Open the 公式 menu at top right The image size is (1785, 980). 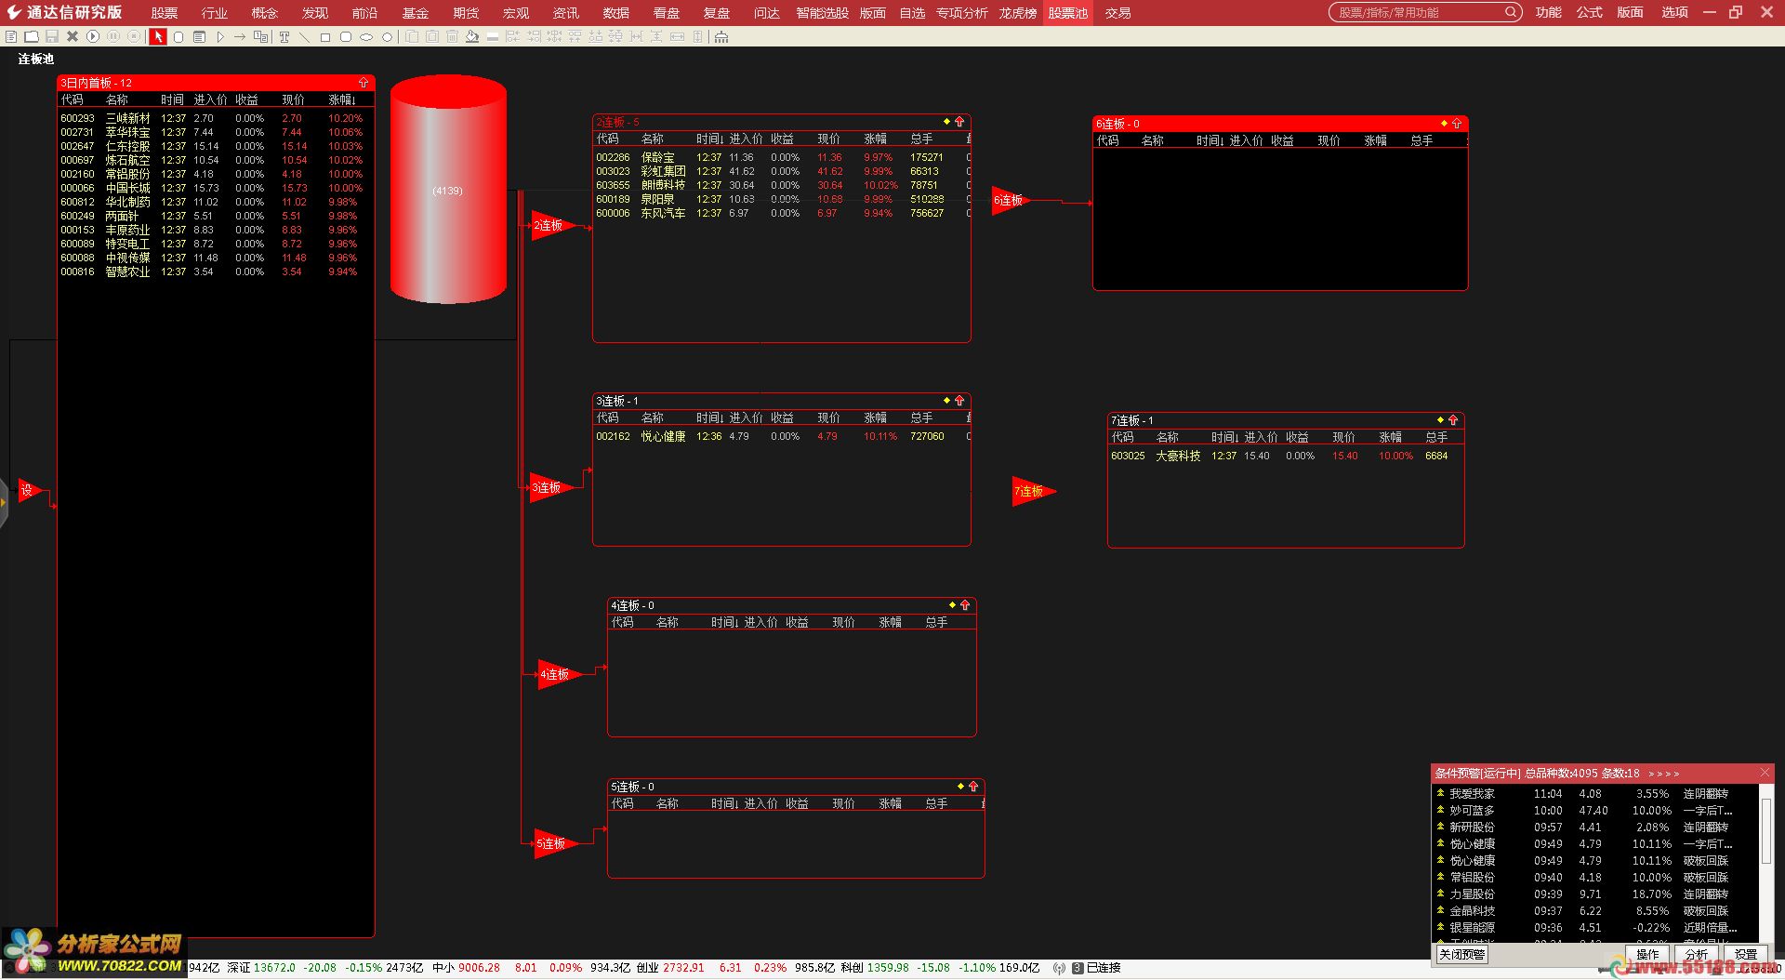pos(1589,12)
